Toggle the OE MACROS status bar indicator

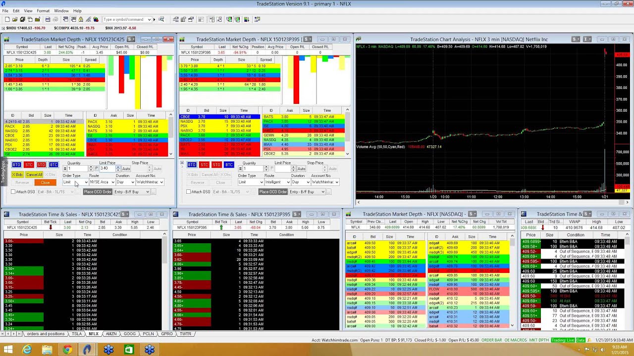[x=516, y=340]
